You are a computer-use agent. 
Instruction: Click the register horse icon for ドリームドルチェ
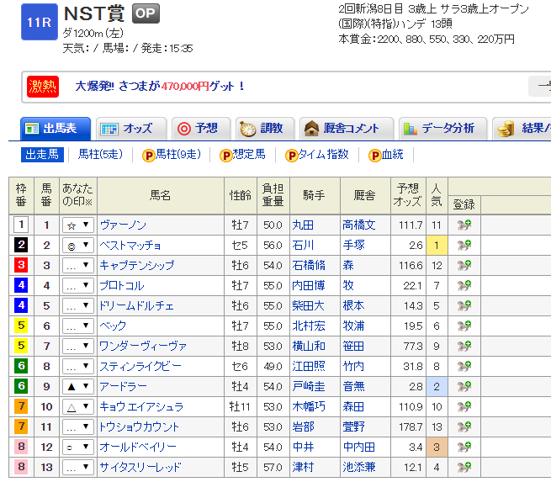pos(464,305)
